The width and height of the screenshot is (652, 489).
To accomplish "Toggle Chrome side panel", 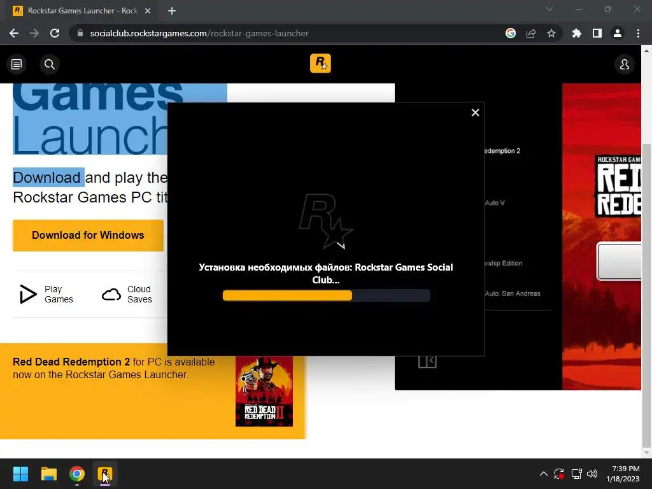I will pyautogui.click(x=597, y=33).
